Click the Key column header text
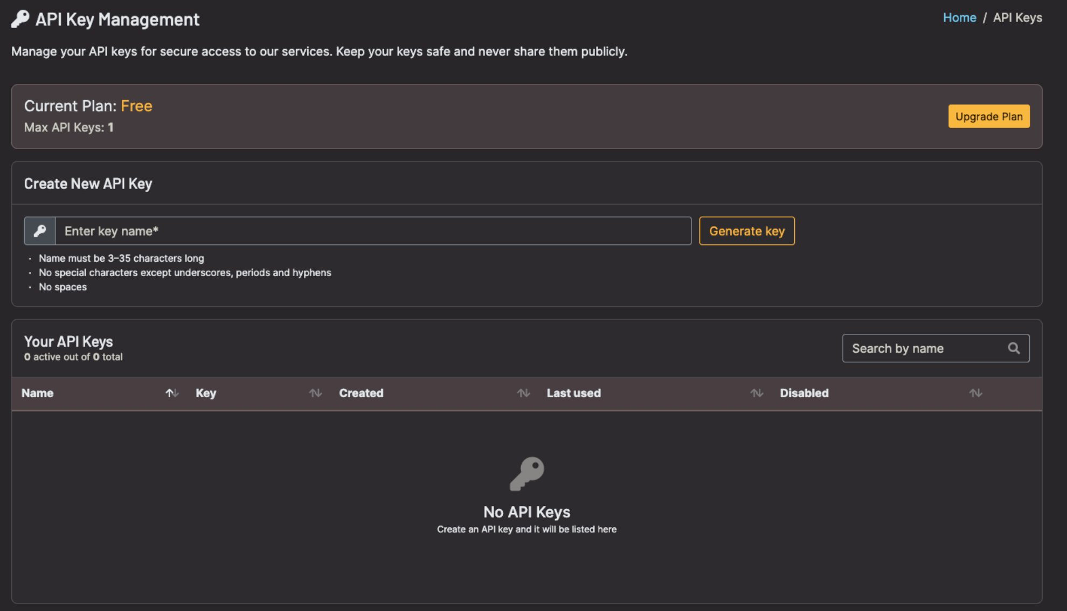This screenshot has width=1067, height=611. coord(205,393)
